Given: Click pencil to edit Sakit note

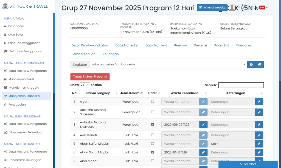Looking at the screenshot, I should coord(259,144).
